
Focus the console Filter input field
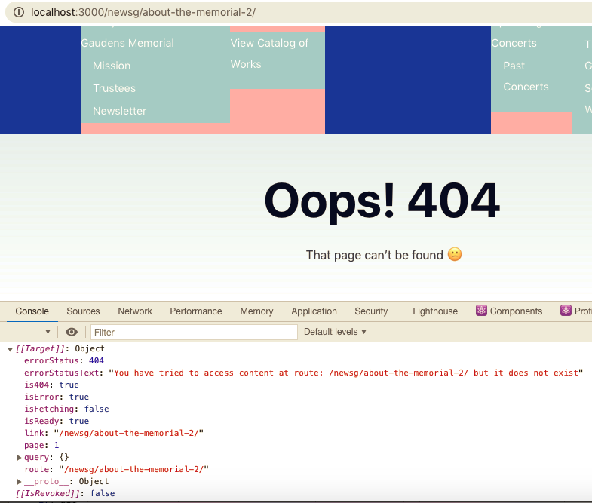[194, 332]
